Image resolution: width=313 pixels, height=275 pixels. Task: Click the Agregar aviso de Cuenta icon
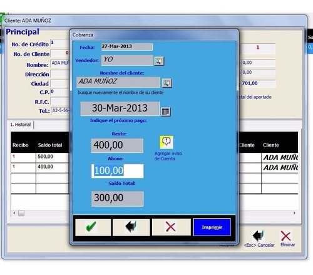167,142
